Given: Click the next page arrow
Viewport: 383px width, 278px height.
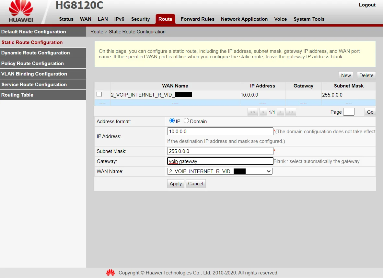Looking at the screenshot, I should click(280, 112).
